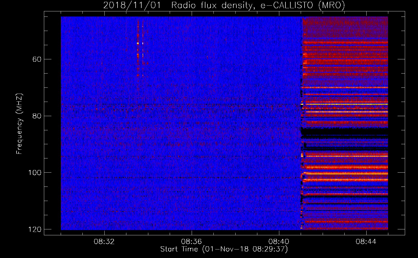The image size is (418, 258).
Task: Click the 08:32 time tick label
Action: [x=104, y=242]
